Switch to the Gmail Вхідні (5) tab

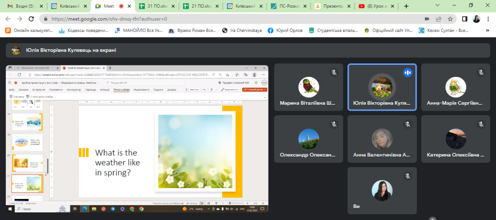pyautogui.click(x=24, y=6)
